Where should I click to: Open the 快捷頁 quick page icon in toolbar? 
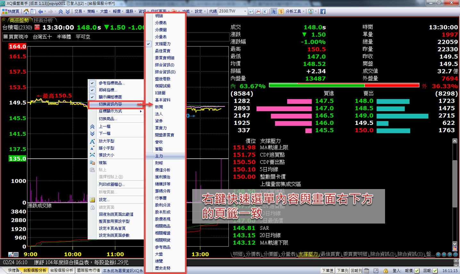[11, 11]
